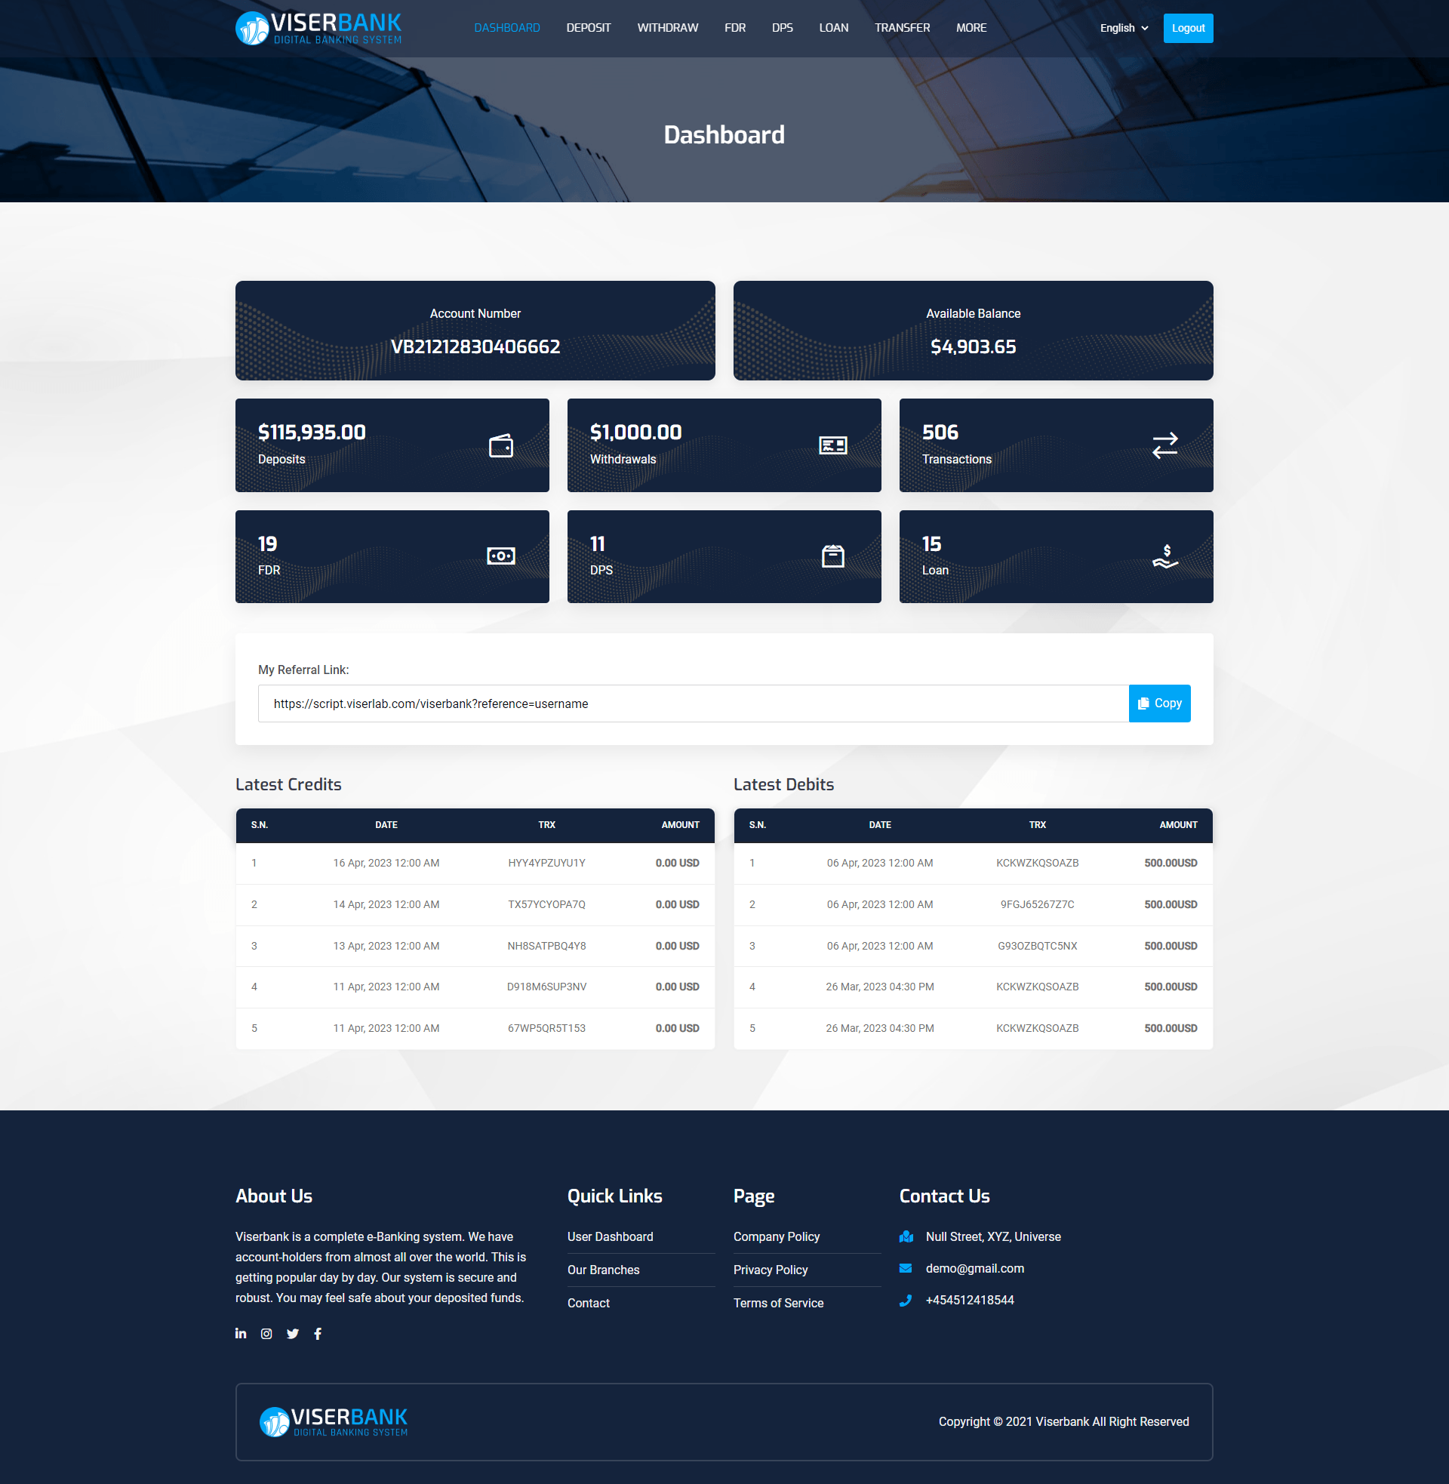
Task: Click the Copy referral link button
Action: click(x=1160, y=702)
